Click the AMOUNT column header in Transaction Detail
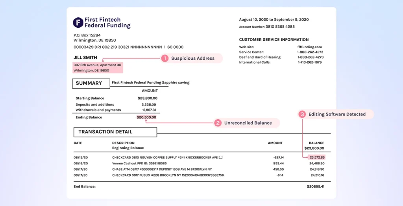Viewport: 403px width, 206px height. point(275,143)
